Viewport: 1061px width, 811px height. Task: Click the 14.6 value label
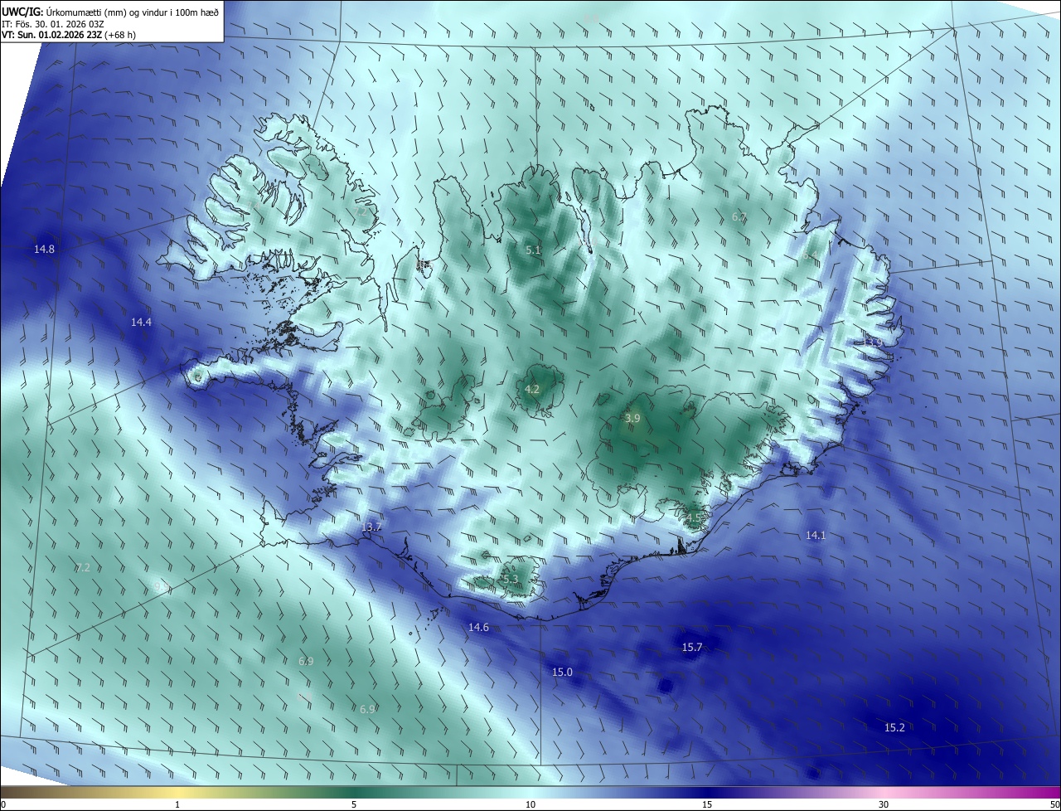(478, 628)
